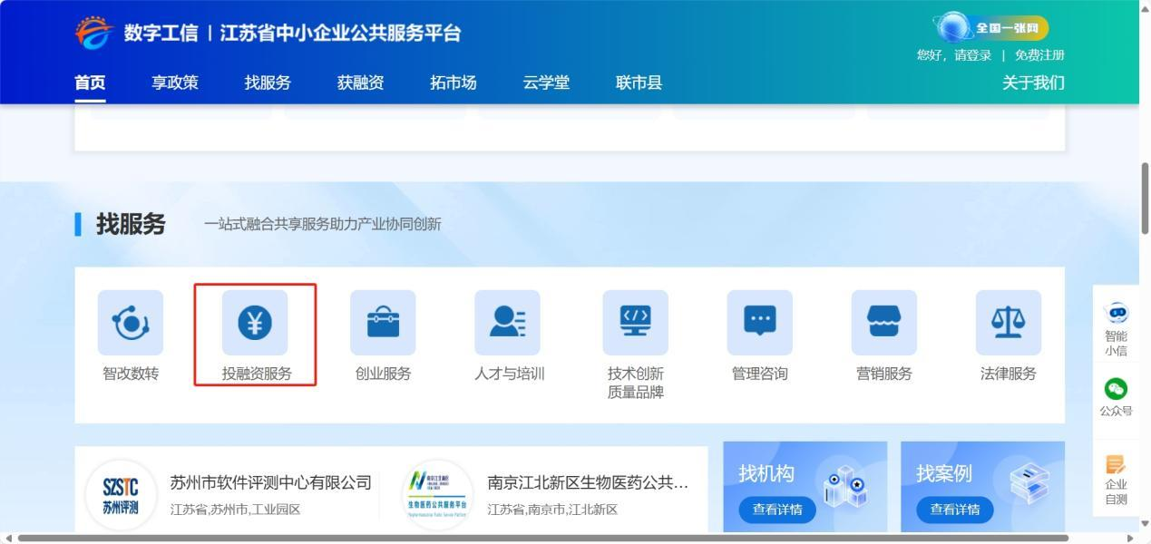Open the 苏州市软件评测中心 logo thumbnail
The width and height of the screenshot is (1151, 544).
[121, 495]
